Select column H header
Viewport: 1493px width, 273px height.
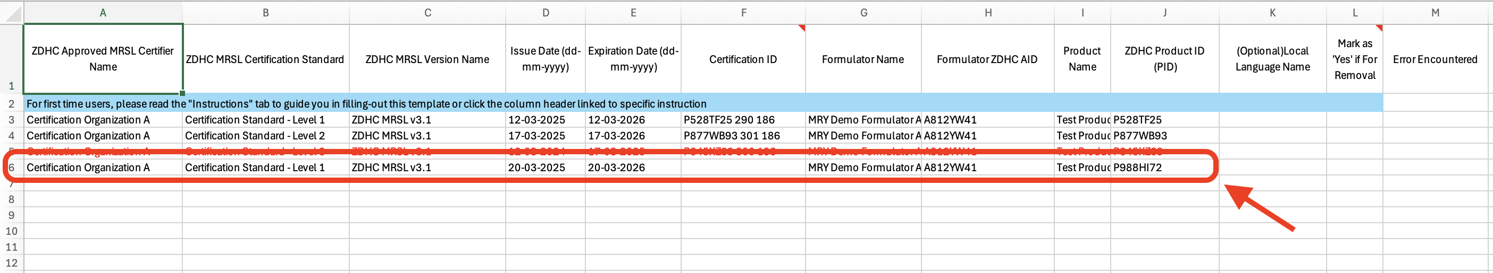[x=987, y=13]
